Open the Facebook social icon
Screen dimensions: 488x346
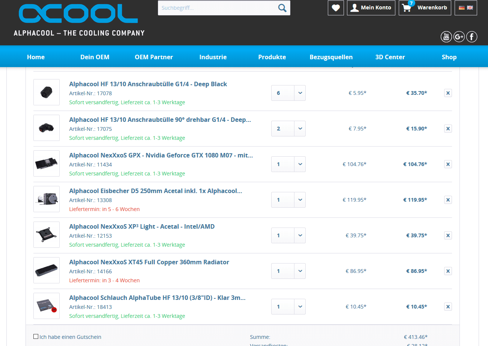(471, 37)
